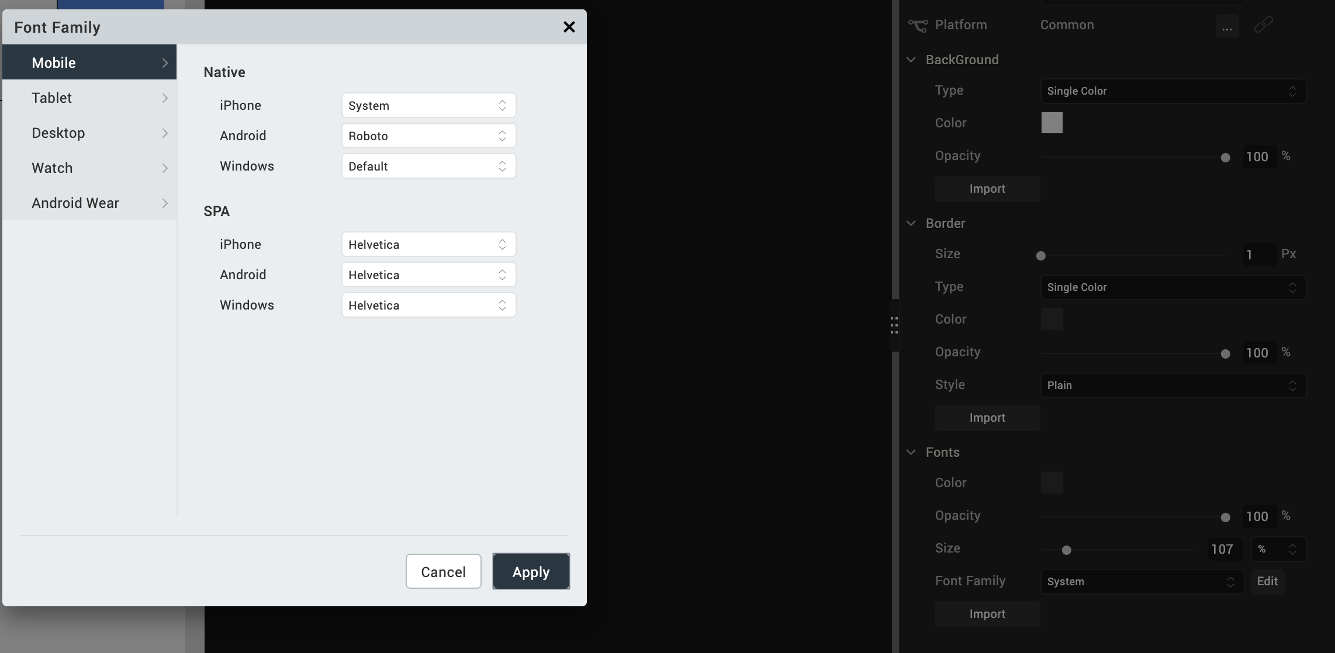This screenshot has height=653, width=1335.
Task: Click the BackGround color swatch
Action: point(1052,123)
